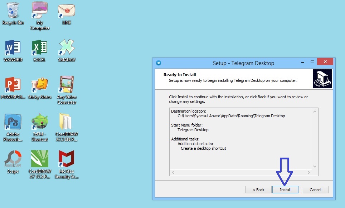Image resolution: width=345 pixels, height=208 pixels.
Task: Click the summary box's scroll right arrow
Action: coord(309,172)
